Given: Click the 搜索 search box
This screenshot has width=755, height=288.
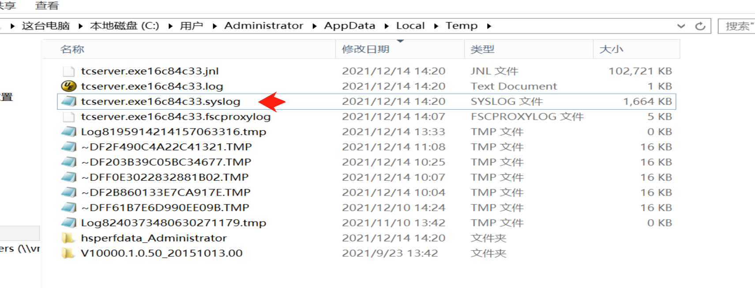Looking at the screenshot, I should (736, 26).
